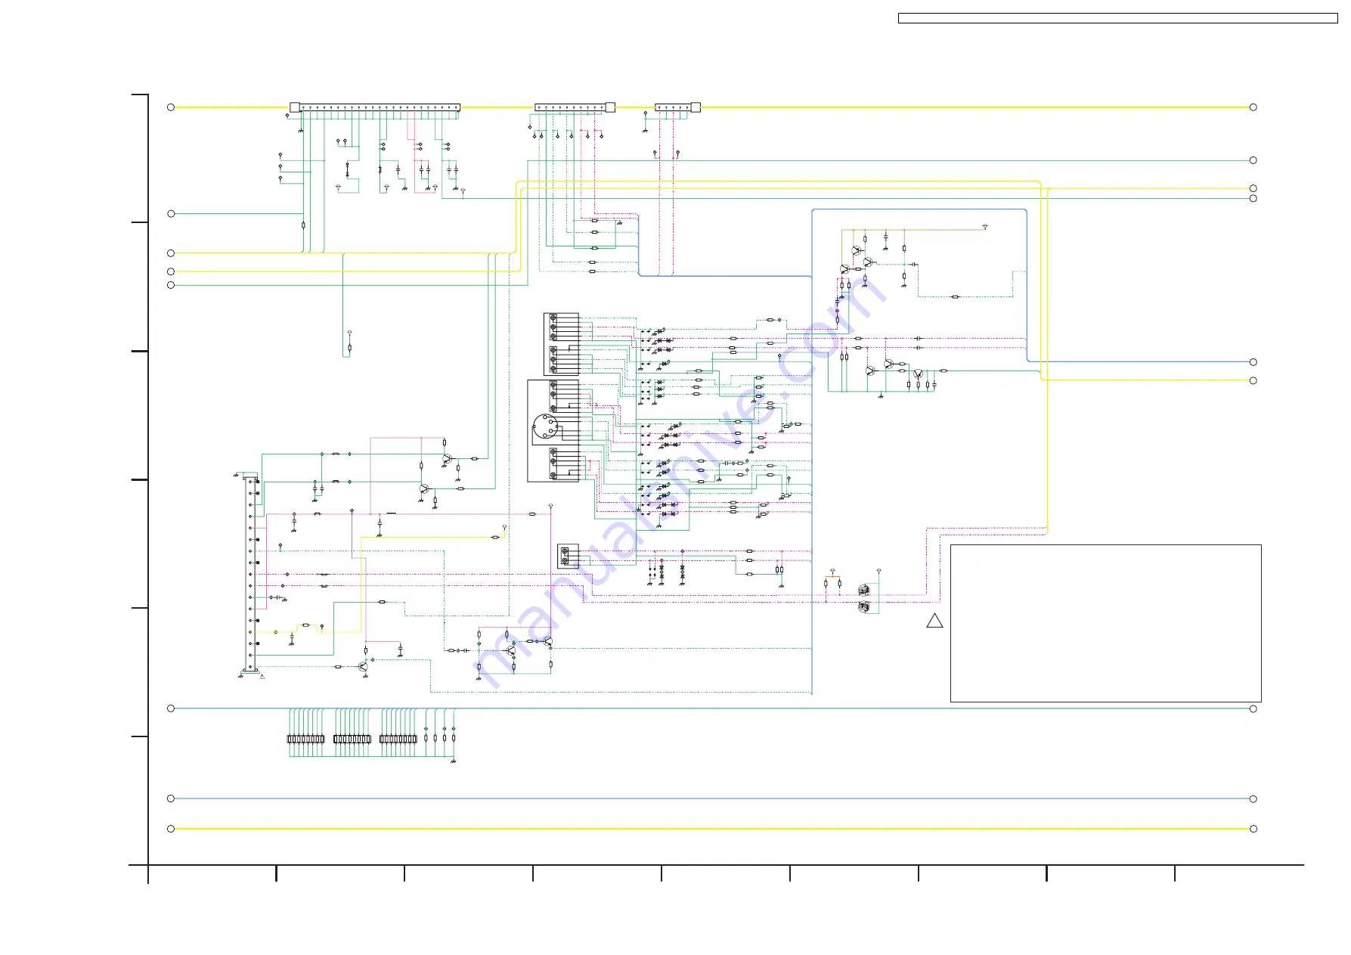
Task: Click the right terminal circle of the bottom yellow line
Action: pyautogui.click(x=1253, y=829)
